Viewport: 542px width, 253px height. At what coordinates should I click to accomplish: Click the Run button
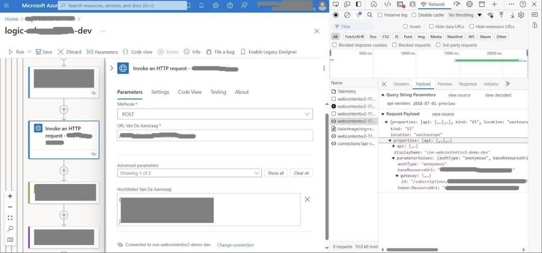pos(16,52)
